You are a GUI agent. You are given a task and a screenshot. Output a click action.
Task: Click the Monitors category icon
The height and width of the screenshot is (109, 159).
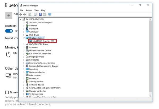click(27, 69)
